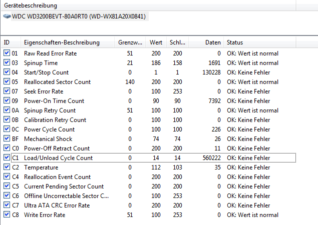The width and height of the screenshot is (318, 225).
Task: Select the Start/Stop Count row label
Action: click(x=46, y=72)
